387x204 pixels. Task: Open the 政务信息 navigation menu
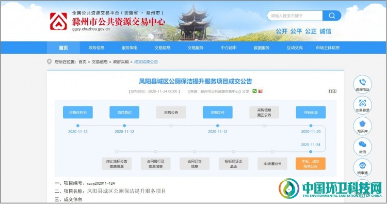(x=96, y=48)
